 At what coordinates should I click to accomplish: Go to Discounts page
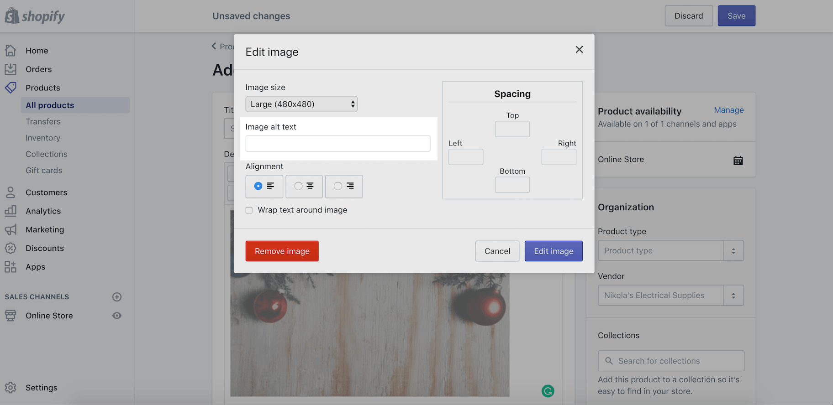(x=44, y=248)
